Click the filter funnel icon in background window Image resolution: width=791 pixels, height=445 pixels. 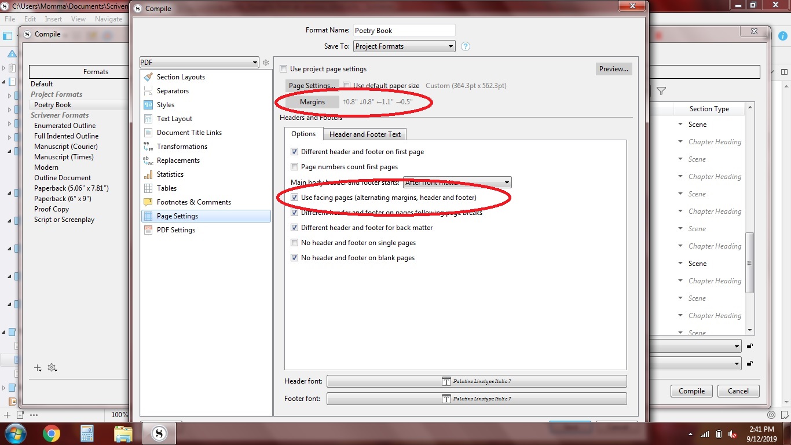point(661,91)
